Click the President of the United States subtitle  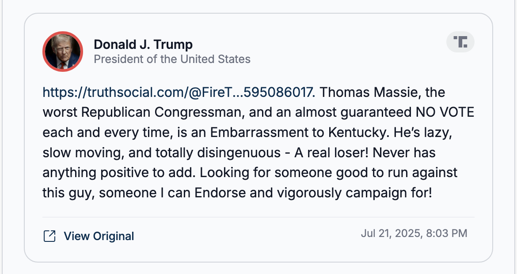[x=172, y=59]
